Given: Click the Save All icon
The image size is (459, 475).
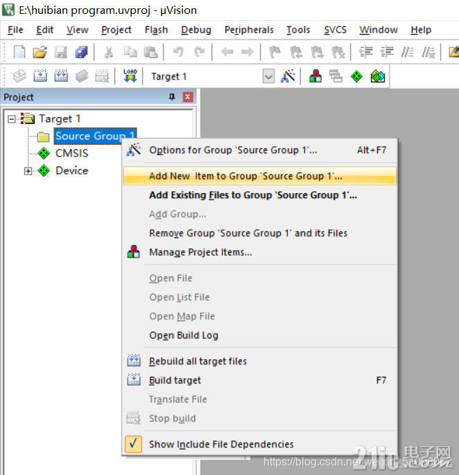Looking at the screenshot, I should (x=81, y=52).
